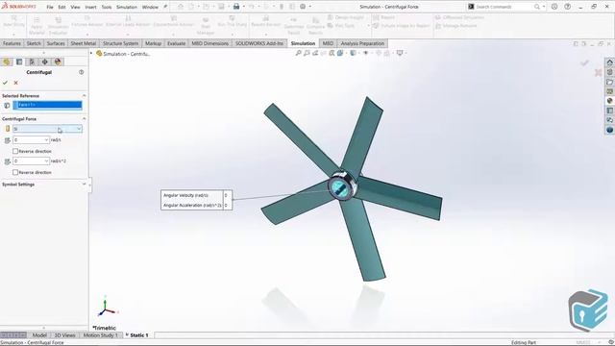Click the Search Commands input field
The width and height of the screenshot is (615, 346).
point(504,7)
